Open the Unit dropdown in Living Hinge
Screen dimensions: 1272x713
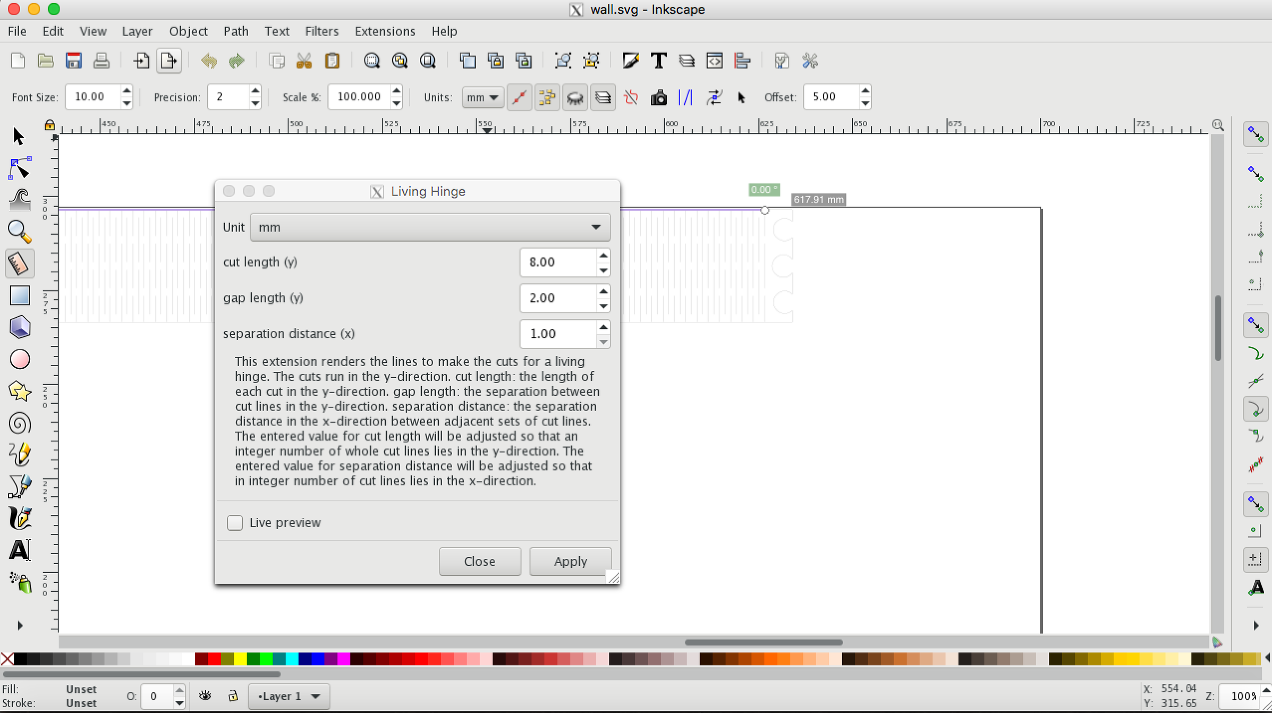tap(430, 227)
